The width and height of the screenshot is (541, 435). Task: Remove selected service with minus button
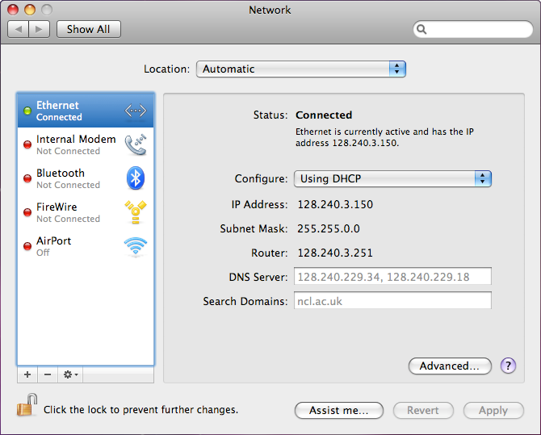pos(47,374)
